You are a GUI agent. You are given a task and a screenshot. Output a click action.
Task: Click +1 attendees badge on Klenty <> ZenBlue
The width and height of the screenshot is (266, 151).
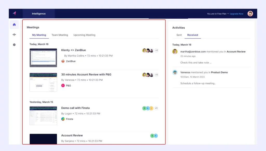click(x=156, y=50)
